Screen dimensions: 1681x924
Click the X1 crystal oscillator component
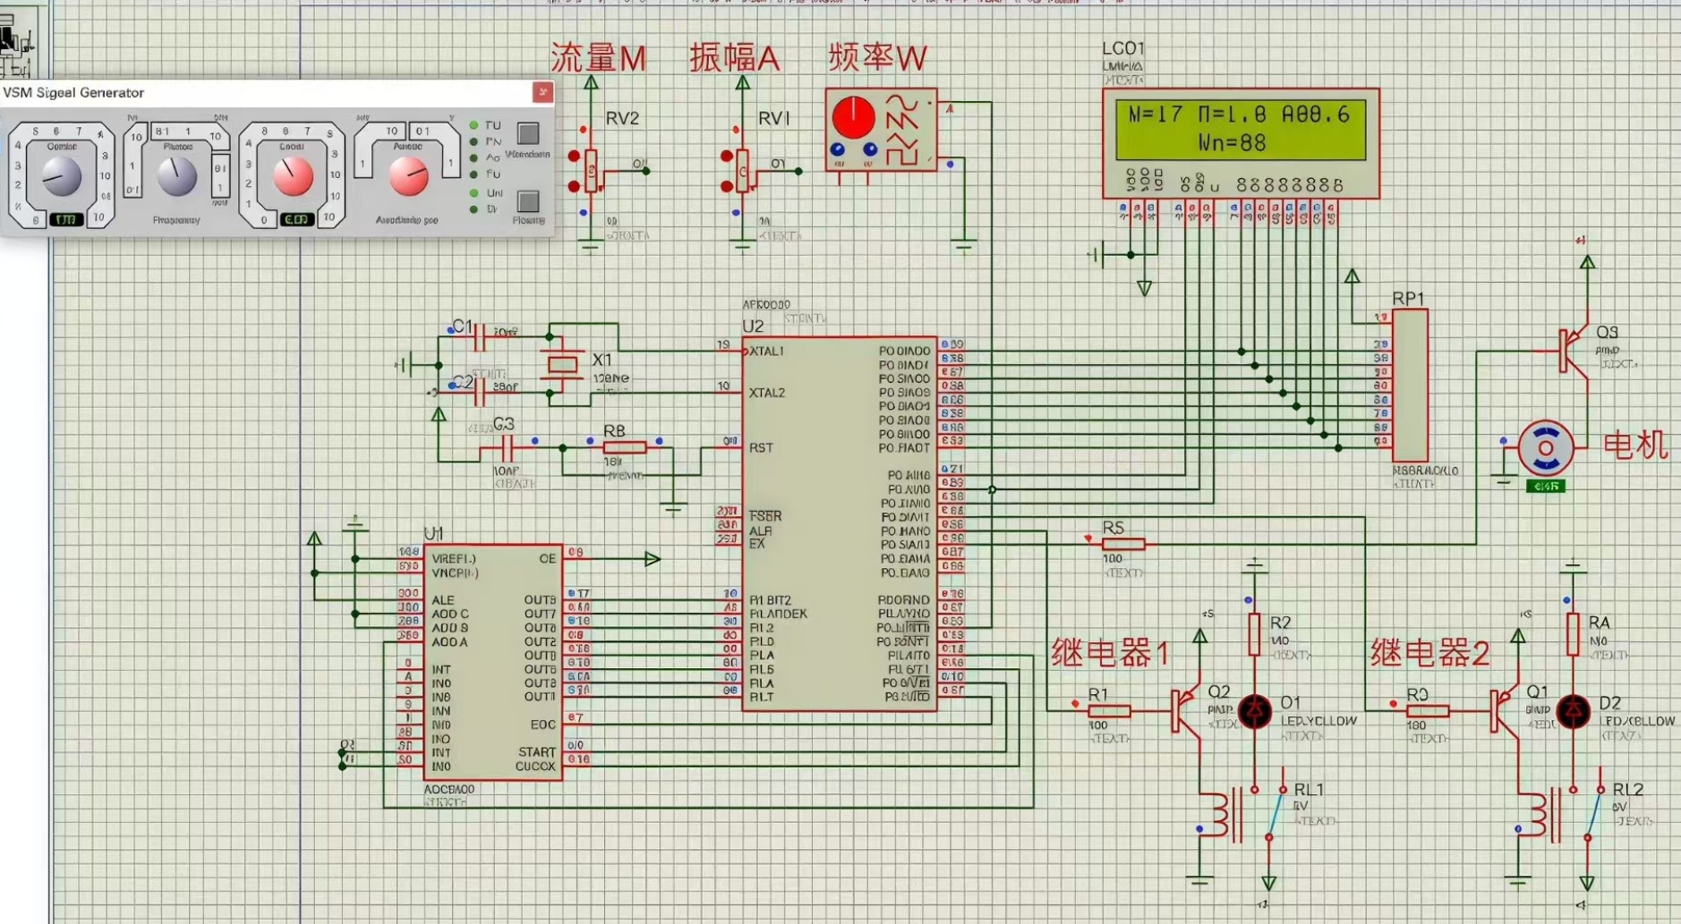[563, 365]
